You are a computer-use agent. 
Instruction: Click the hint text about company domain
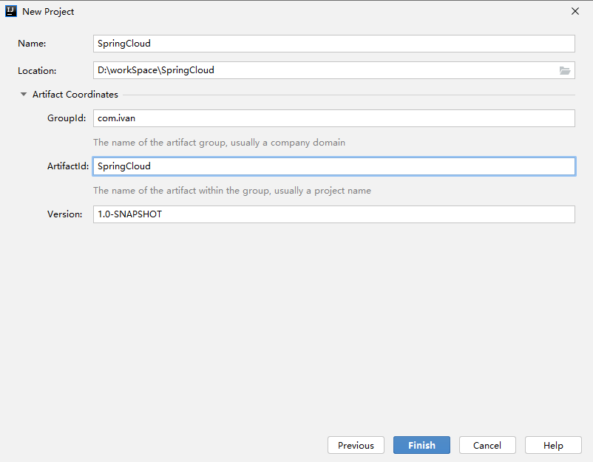click(x=220, y=143)
